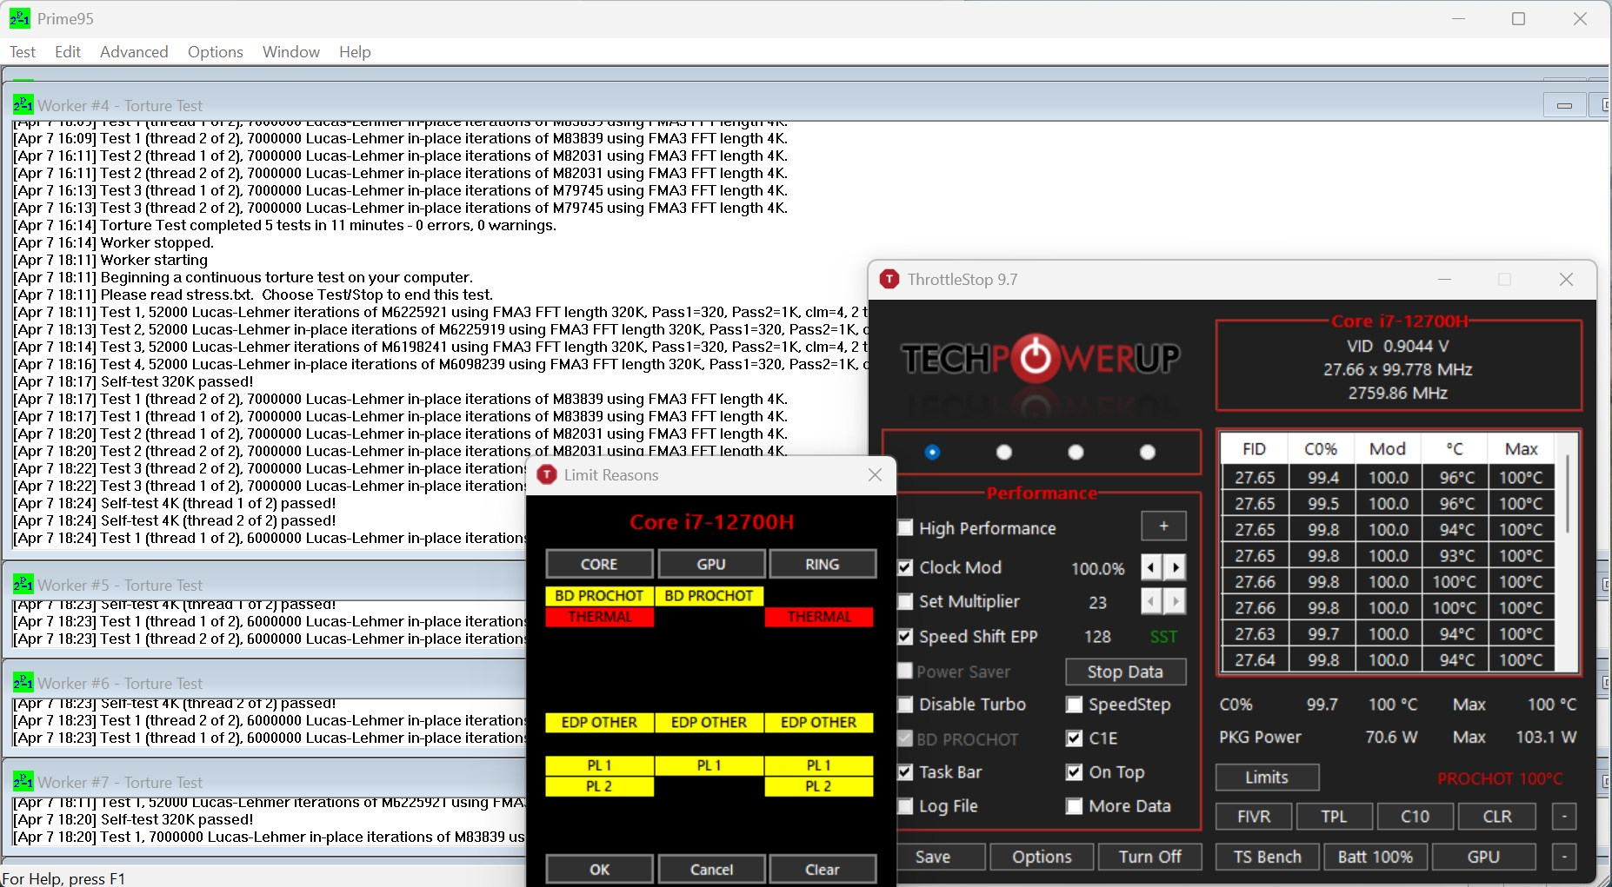1612x887 pixels.
Task: Click the RING header in Limit Reasons
Action: pyautogui.click(x=823, y=564)
